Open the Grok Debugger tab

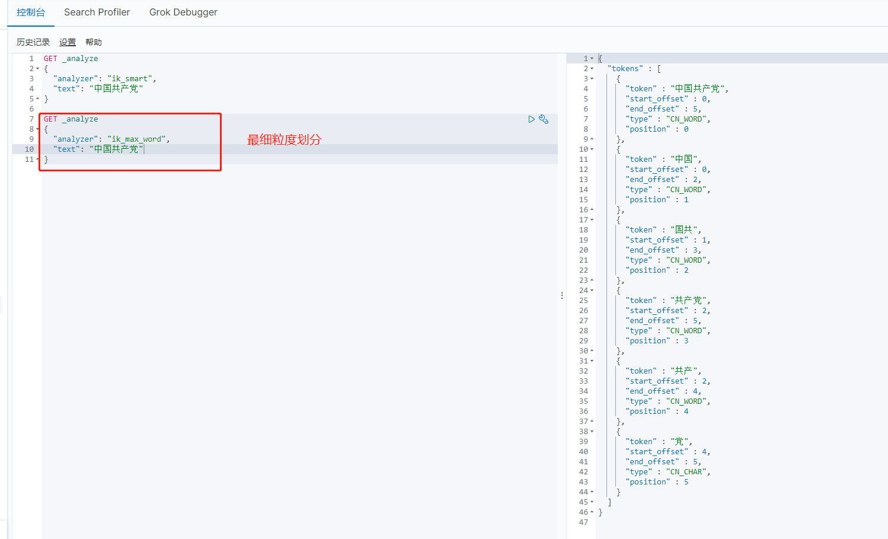(183, 12)
